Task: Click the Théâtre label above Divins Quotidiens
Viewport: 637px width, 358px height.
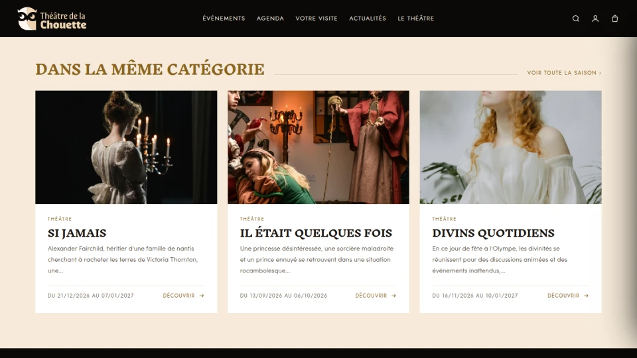Action: [444, 219]
